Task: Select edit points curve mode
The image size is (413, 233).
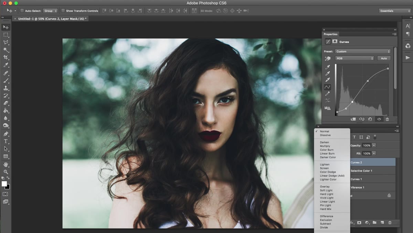Action: click(x=328, y=87)
